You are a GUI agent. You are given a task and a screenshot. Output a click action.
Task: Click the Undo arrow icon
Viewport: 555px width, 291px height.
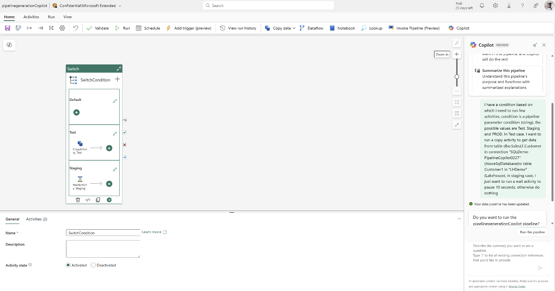point(76,28)
